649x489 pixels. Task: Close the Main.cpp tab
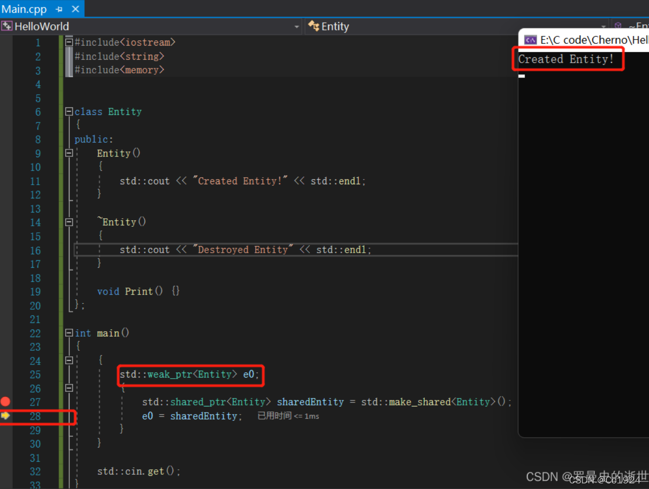(75, 9)
